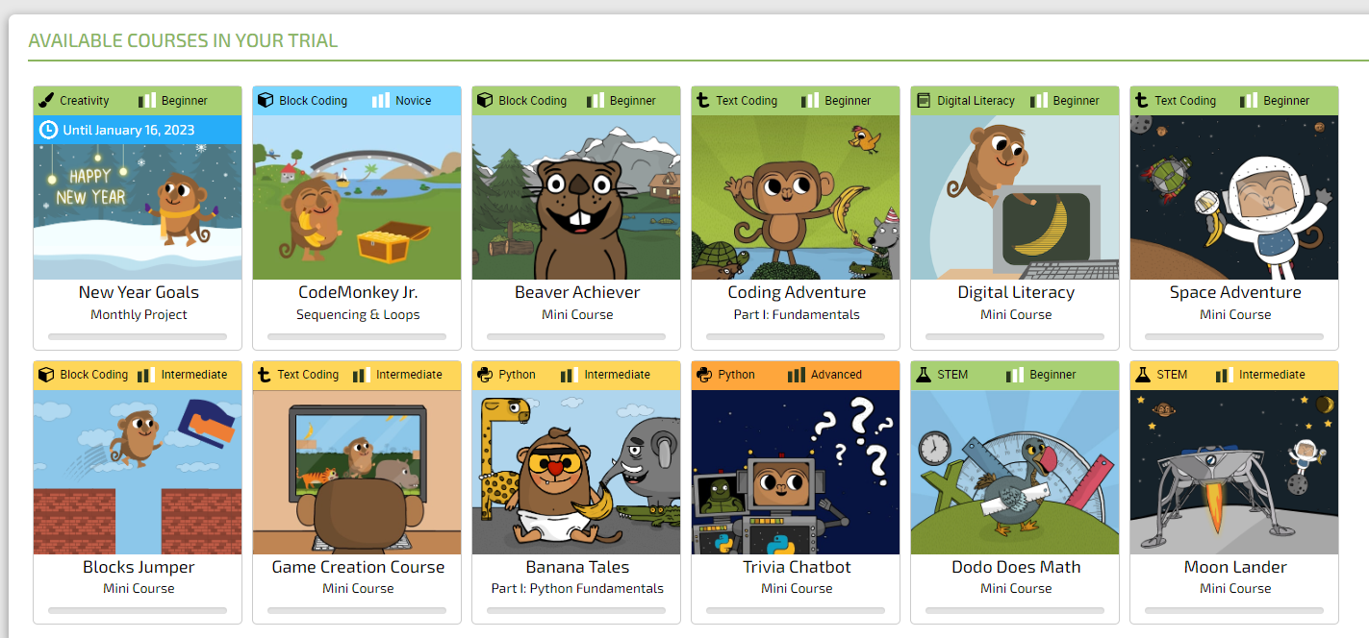The image size is (1369, 638).
Task: Click the Block Coding cube icon on CodeMonkey Jr.
Action: click(x=266, y=101)
